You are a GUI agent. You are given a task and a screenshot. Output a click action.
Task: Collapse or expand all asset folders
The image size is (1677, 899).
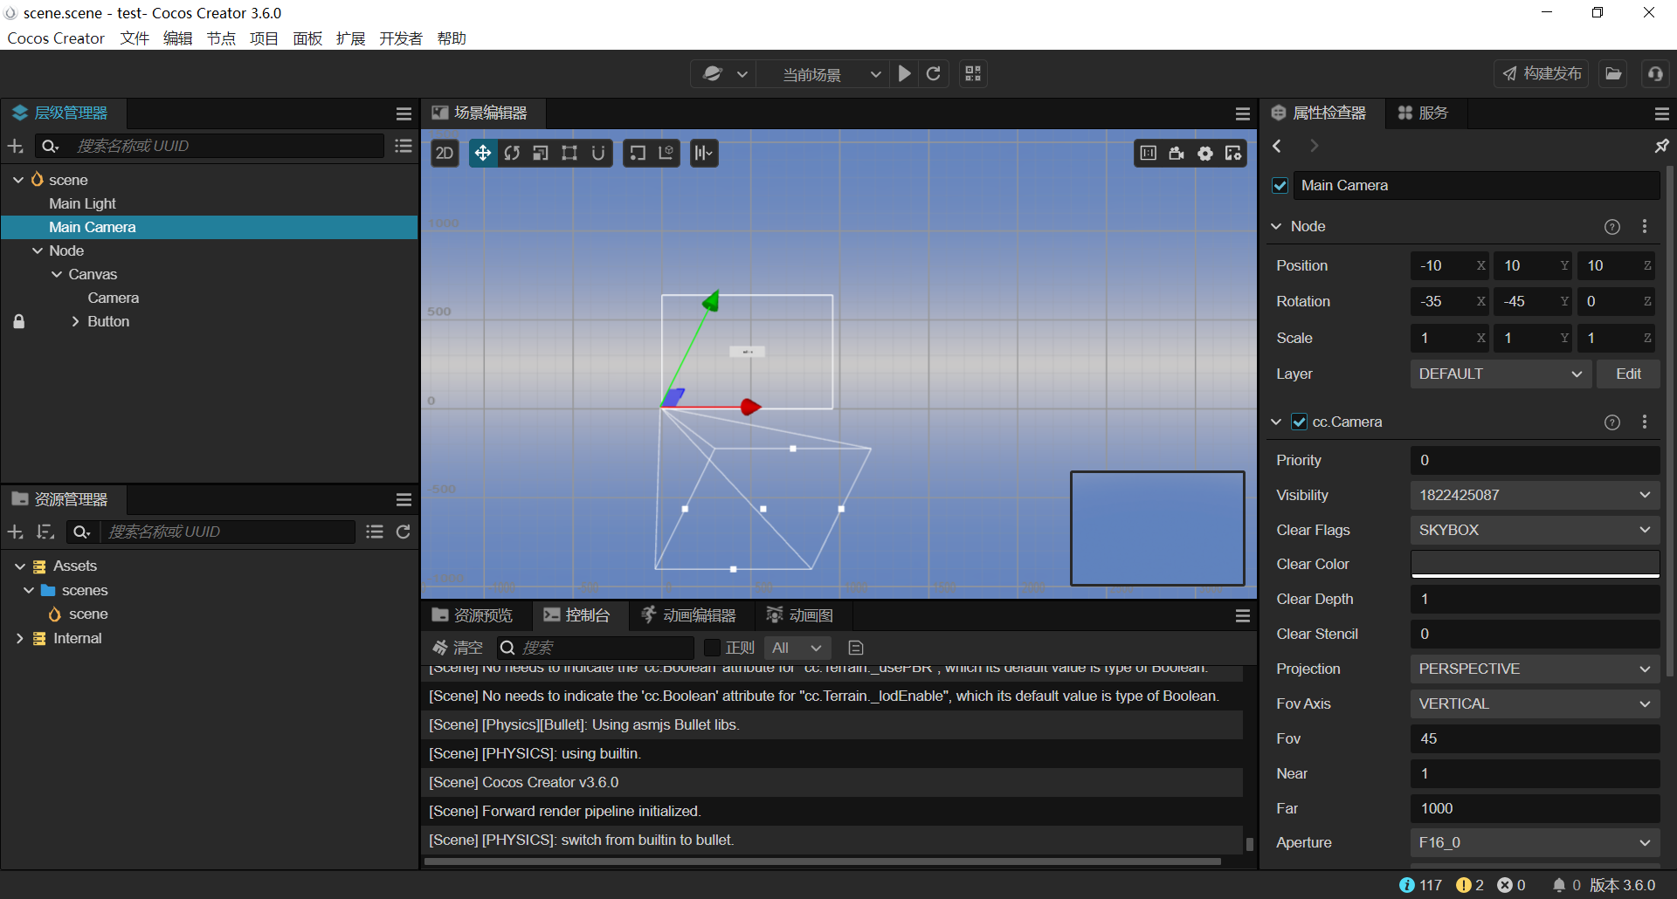pyautogui.click(x=375, y=532)
